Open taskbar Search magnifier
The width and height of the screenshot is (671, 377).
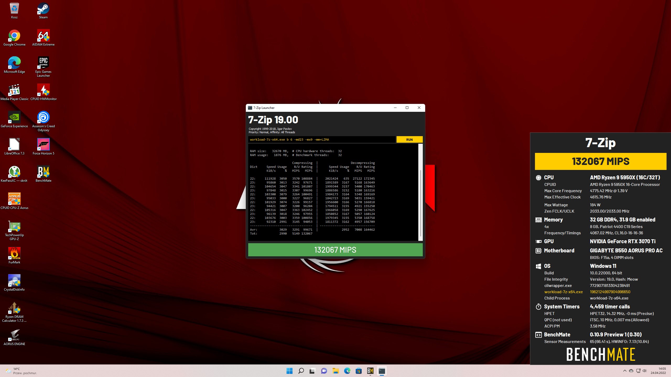coord(301,371)
